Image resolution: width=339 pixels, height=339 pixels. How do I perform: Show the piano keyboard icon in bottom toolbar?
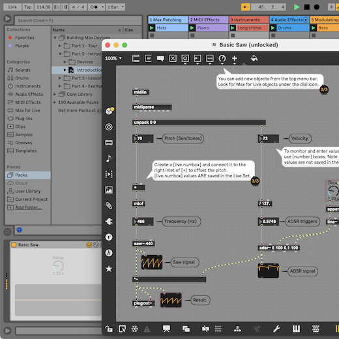(296, 329)
